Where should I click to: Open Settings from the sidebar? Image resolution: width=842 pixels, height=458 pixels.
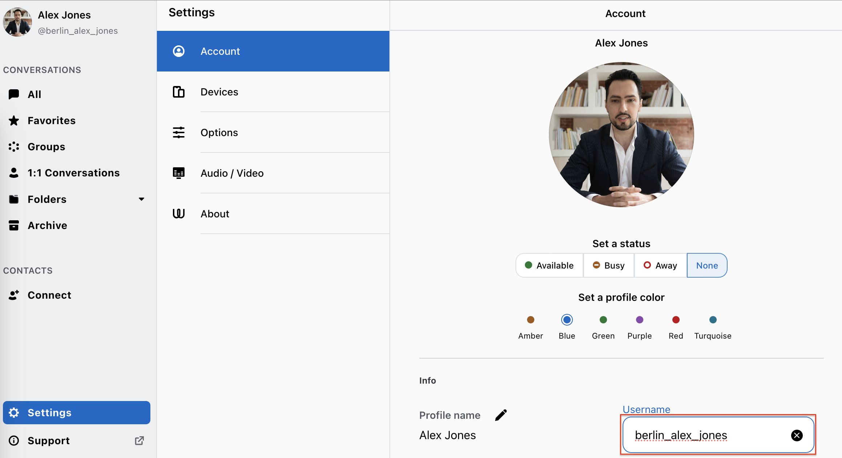pos(77,413)
